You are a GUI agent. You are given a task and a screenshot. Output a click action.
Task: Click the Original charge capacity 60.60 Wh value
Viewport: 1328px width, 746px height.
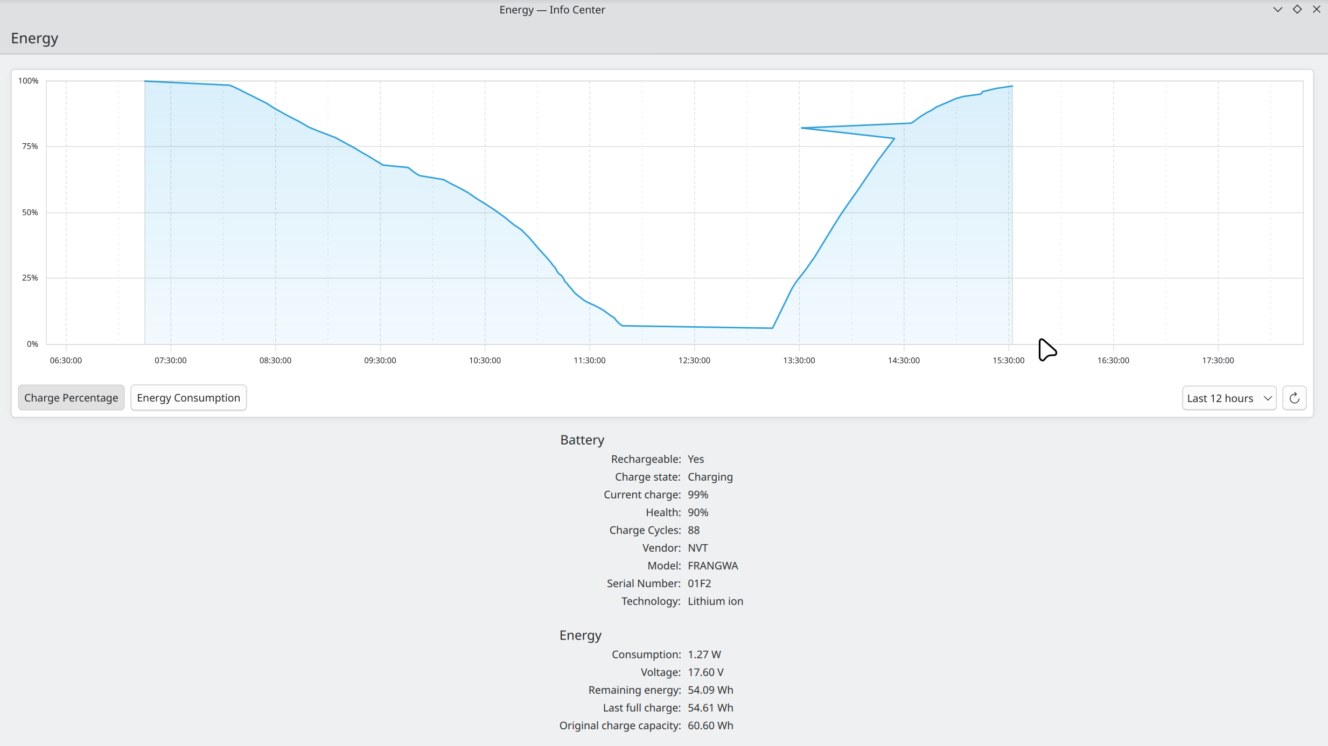pos(710,726)
